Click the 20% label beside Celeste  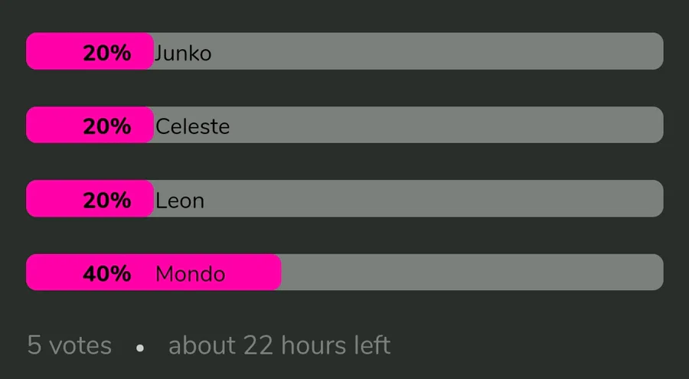pos(107,126)
